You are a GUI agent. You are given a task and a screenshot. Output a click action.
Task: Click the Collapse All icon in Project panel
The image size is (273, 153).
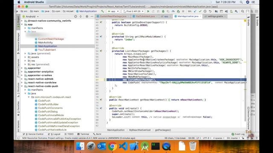coord(81,17)
